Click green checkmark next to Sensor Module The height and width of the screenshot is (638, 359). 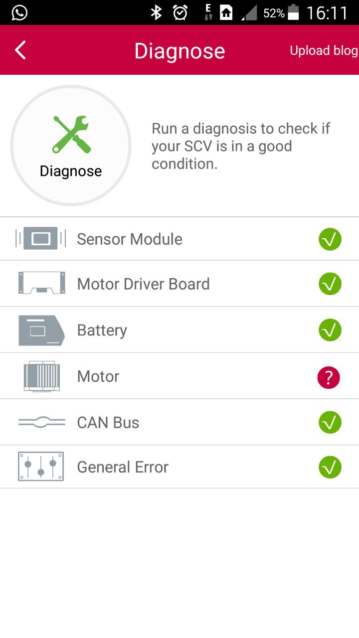[x=330, y=240]
